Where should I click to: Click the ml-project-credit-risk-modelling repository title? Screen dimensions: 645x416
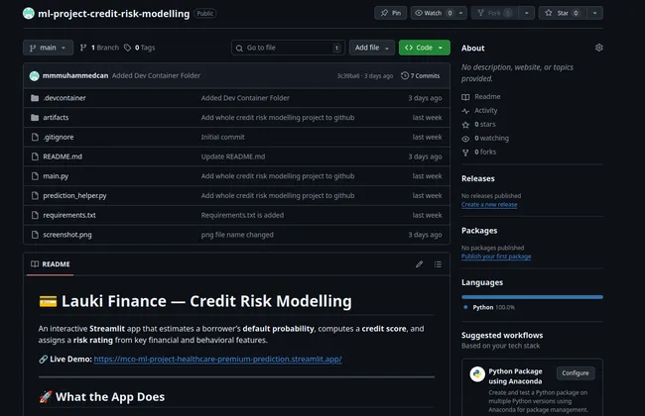(x=113, y=14)
